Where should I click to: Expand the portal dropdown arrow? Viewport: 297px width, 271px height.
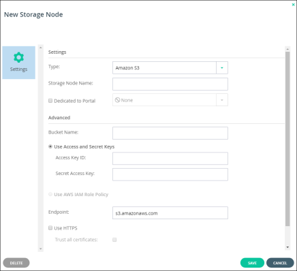[222, 100]
